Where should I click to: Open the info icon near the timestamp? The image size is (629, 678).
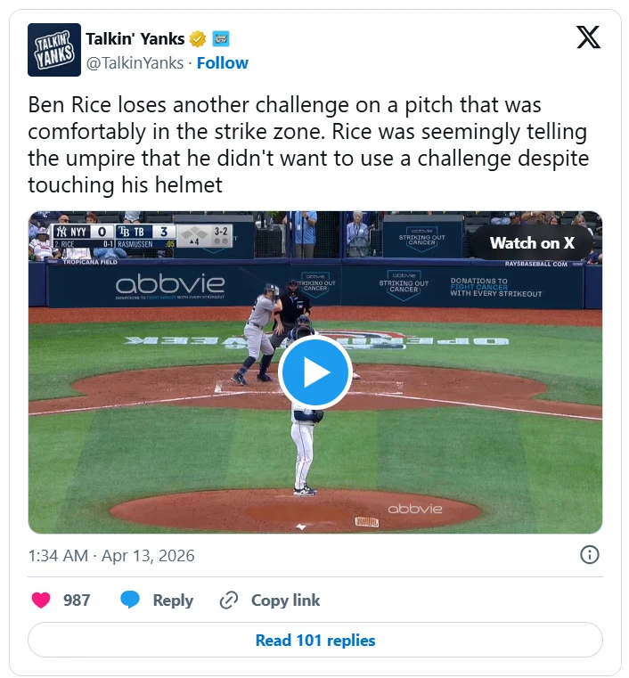[589, 555]
